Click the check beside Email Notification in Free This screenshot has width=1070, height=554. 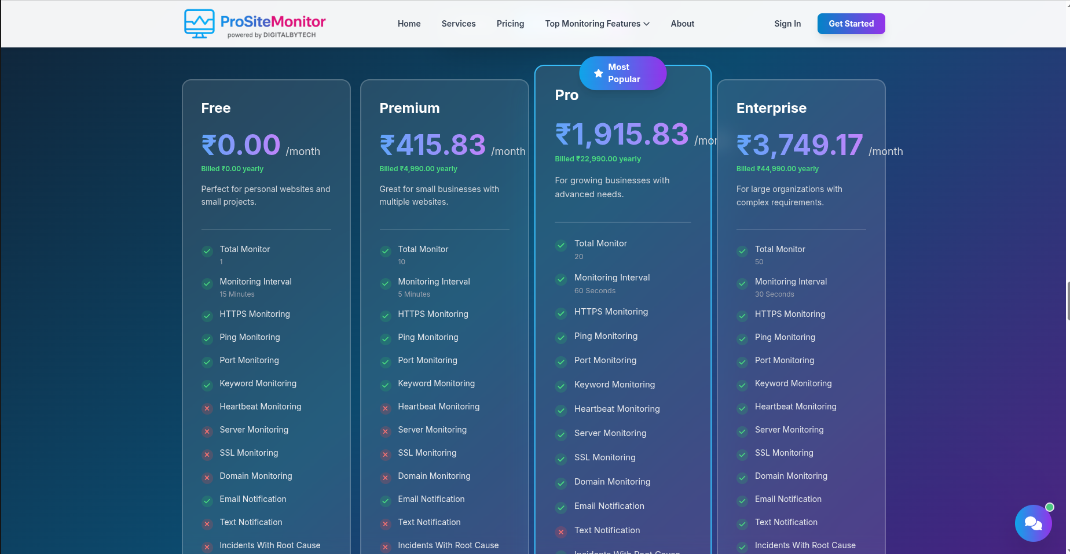click(207, 501)
